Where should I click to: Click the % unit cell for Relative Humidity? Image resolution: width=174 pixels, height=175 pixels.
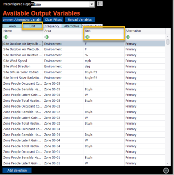point(104,55)
